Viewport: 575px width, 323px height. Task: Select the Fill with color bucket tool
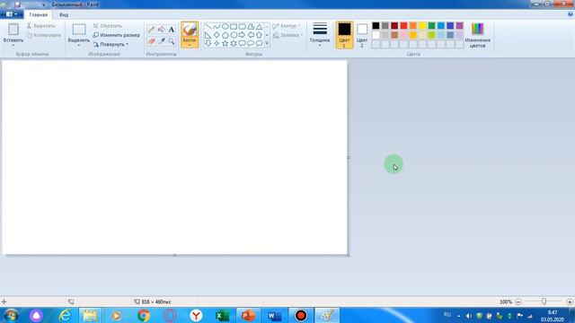coord(162,30)
